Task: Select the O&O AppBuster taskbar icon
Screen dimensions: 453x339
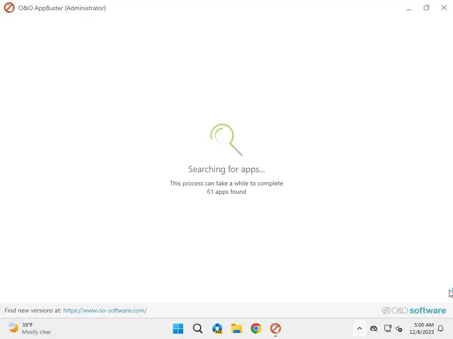Action: 276,328
